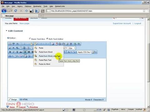Select the Basic Text Box radio button
The image size is (150, 112).
click(x=30, y=39)
